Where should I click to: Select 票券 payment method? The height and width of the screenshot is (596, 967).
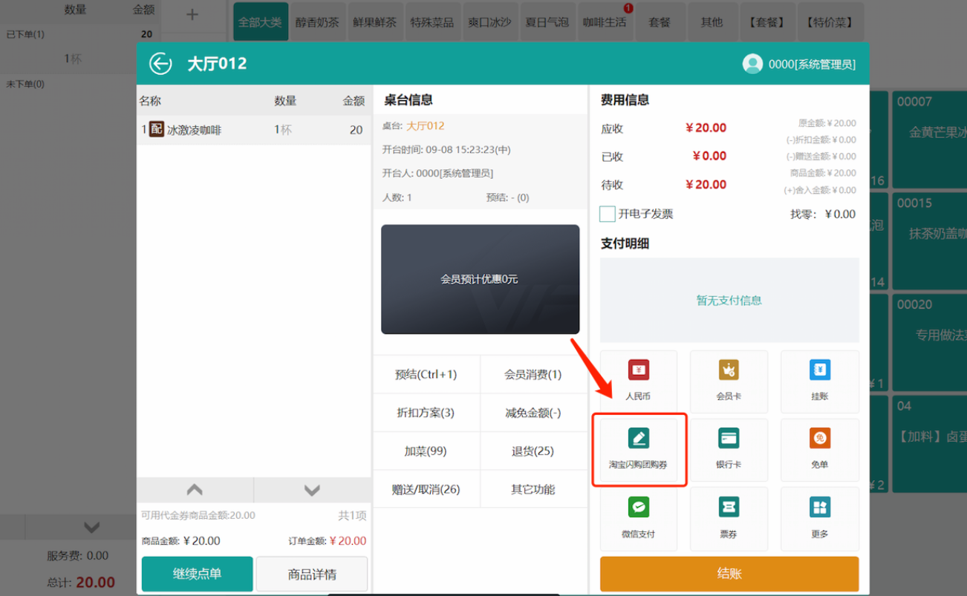[x=729, y=519]
